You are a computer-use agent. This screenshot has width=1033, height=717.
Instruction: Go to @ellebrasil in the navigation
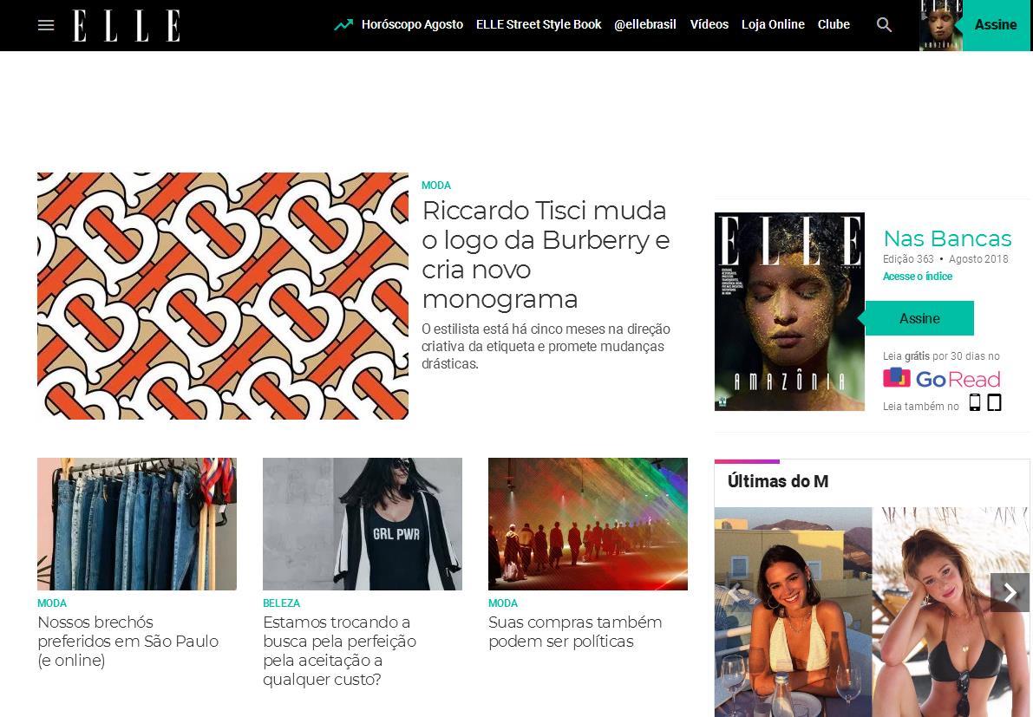(645, 24)
